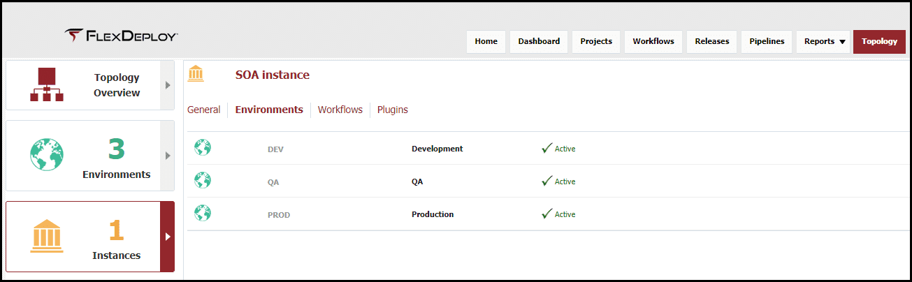Click the Active status in PROD row
This screenshot has width=912, height=282.
[x=565, y=214]
